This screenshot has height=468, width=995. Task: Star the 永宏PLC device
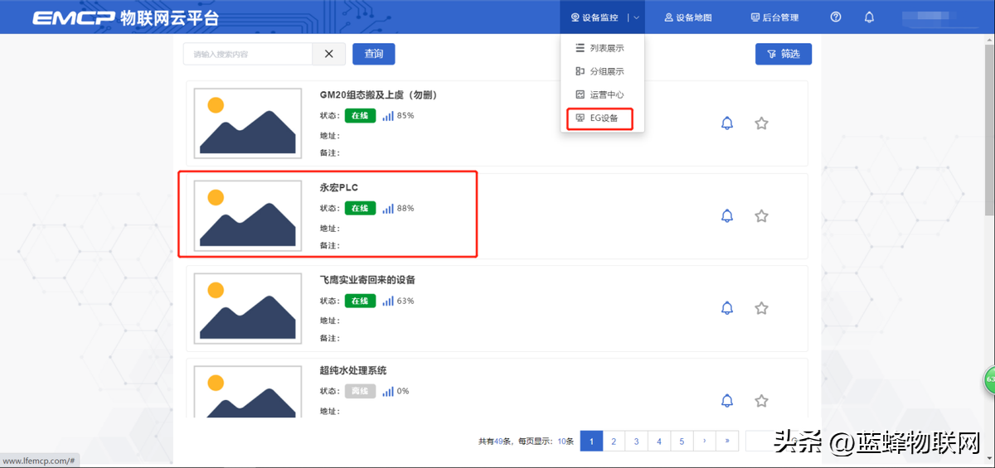coord(761,216)
